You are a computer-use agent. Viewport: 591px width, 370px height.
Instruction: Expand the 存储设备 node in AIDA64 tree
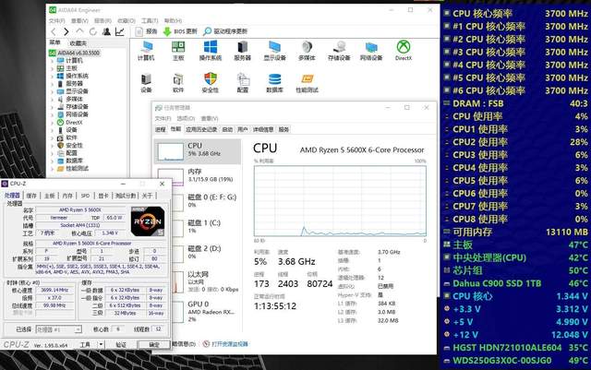pyautogui.click(x=52, y=107)
